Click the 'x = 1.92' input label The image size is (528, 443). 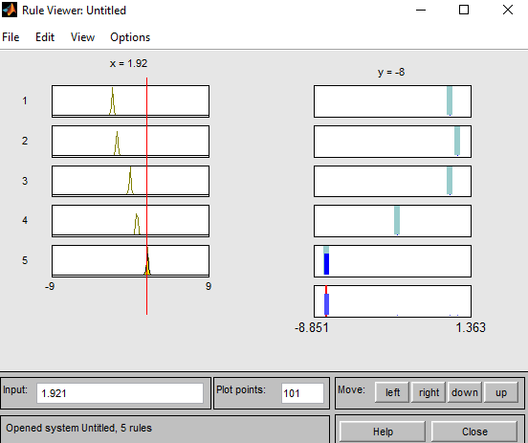(x=128, y=63)
